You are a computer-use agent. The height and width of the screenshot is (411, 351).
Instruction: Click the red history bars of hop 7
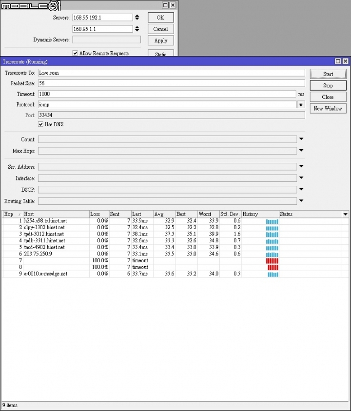click(x=272, y=261)
